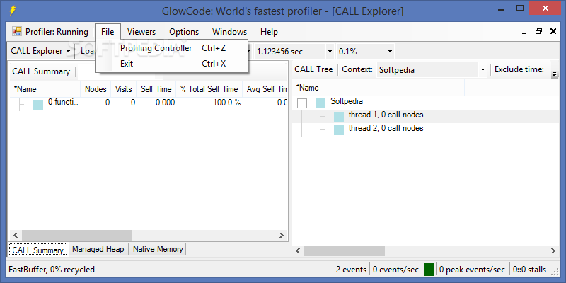Click the GlowCode lightning bolt title icon
This screenshot has width=566, height=283.
12,11
